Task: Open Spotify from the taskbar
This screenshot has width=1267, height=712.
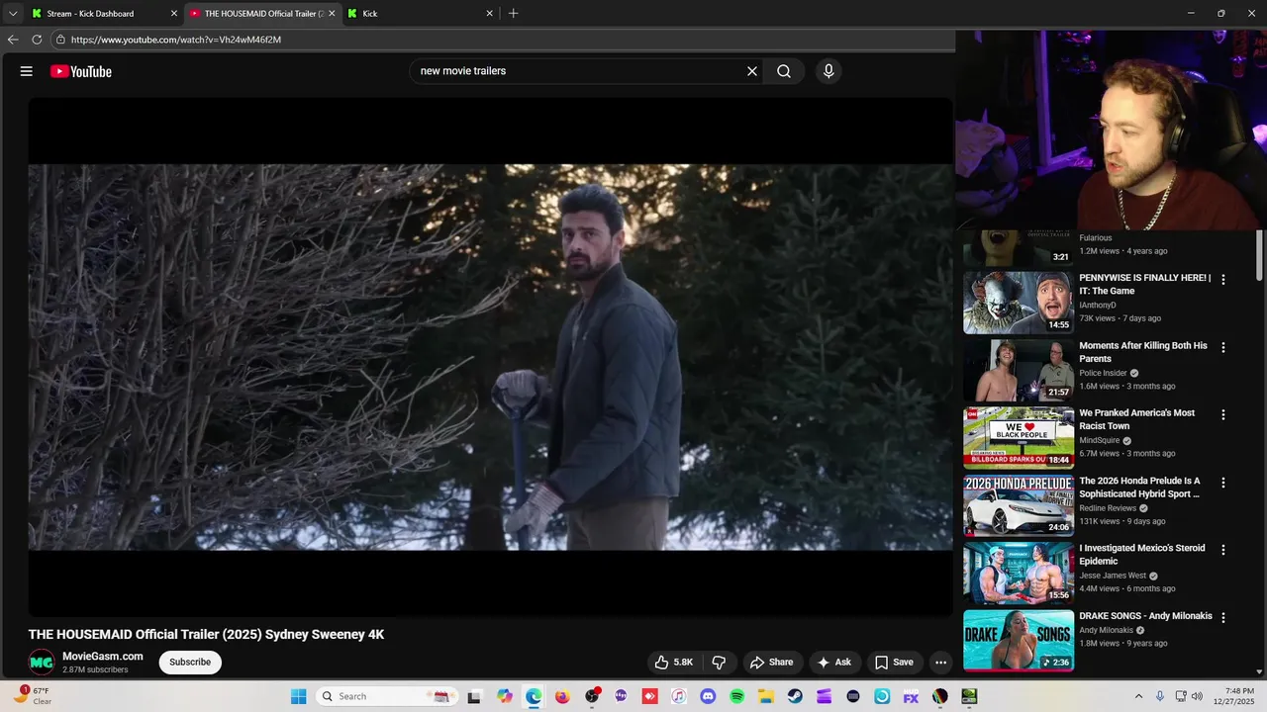Action: point(737,696)
